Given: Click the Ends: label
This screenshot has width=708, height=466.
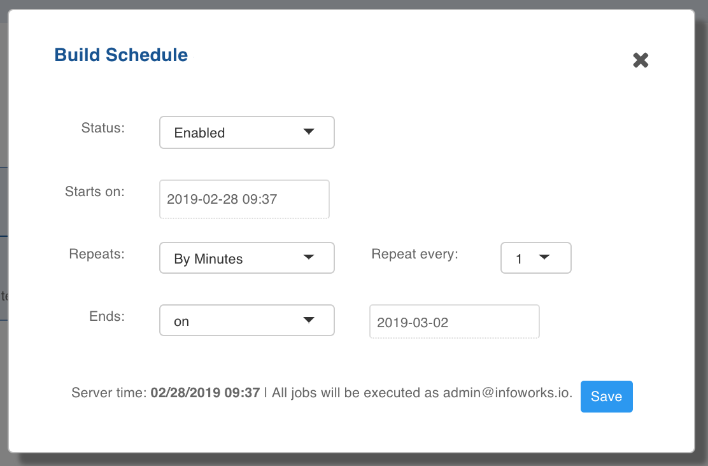Looking at the screenshot, I should point(107,316).
